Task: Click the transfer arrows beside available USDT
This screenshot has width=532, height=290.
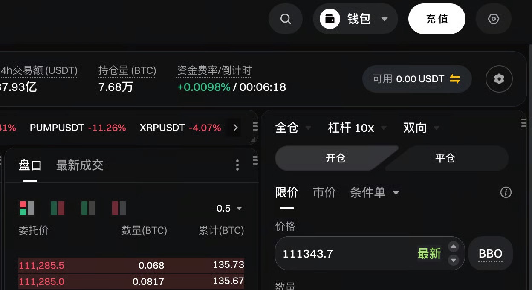Action: click(x=455, y=79)
